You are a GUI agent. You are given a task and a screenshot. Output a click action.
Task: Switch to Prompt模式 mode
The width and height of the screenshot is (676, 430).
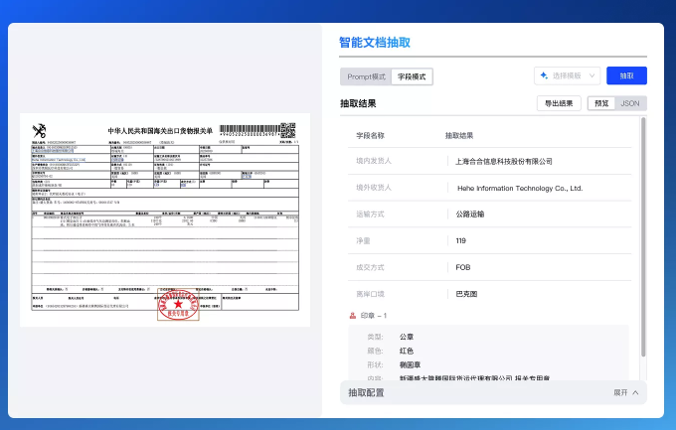(366, 75)
